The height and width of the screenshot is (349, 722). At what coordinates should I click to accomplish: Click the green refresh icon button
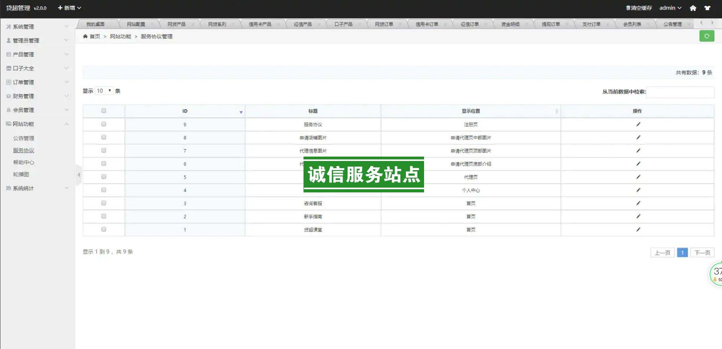tap(706, 36)
